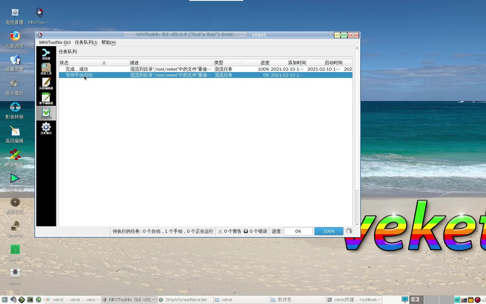Launch the Mixxx desktop icon
The width and height of the screenshot is (486, 304).
[x=15, y=277]
